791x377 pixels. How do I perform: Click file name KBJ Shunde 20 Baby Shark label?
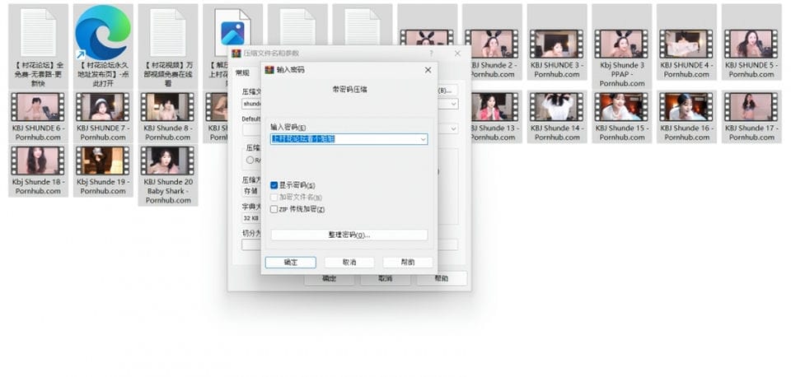(x=168, y=191)
